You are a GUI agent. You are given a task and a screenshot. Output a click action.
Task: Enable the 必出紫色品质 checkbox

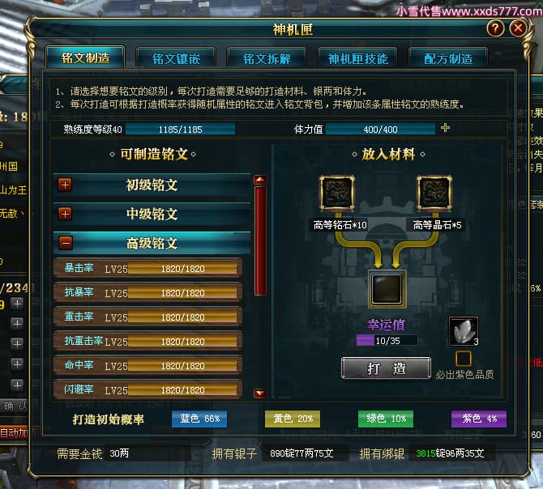coord(464,359)
